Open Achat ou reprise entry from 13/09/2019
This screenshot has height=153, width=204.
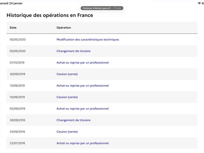[83, 86]
